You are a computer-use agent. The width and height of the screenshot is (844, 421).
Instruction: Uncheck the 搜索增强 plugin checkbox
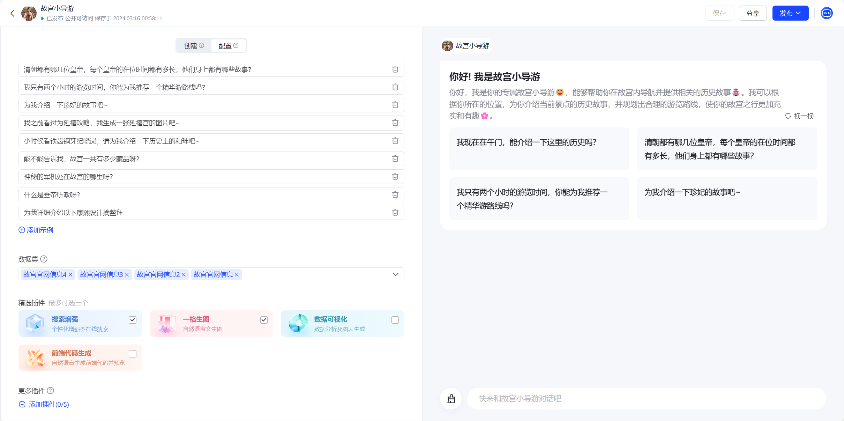point(133,320)
